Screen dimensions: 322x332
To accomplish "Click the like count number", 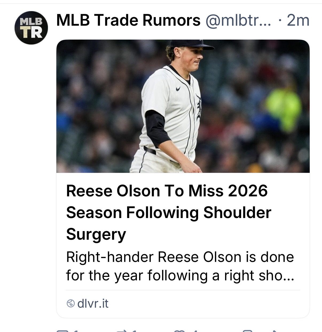I will pyautogui.click(x=195, y=331).
